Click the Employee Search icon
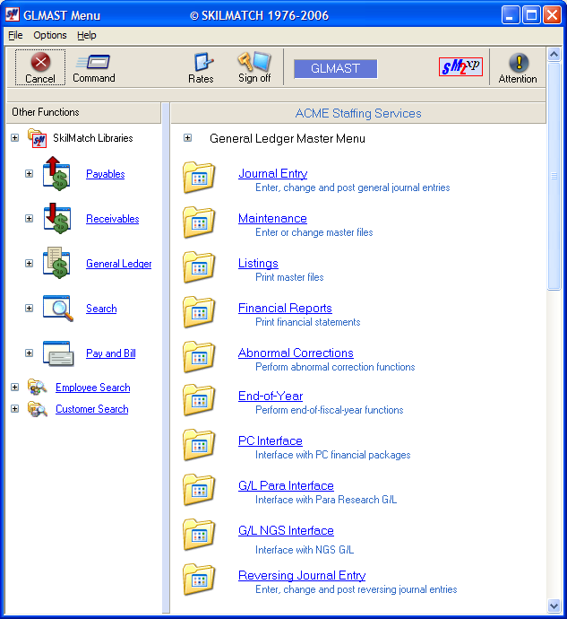 click(37, 388)
